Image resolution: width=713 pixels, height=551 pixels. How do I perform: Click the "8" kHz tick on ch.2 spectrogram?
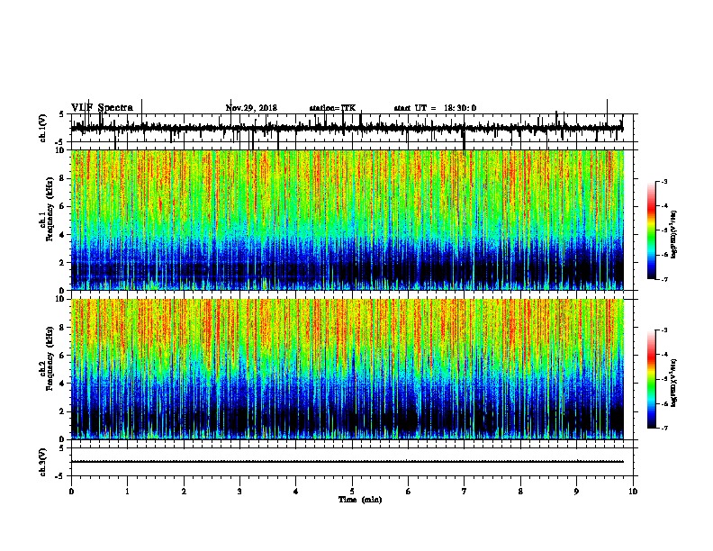click(x=62, y=328)
